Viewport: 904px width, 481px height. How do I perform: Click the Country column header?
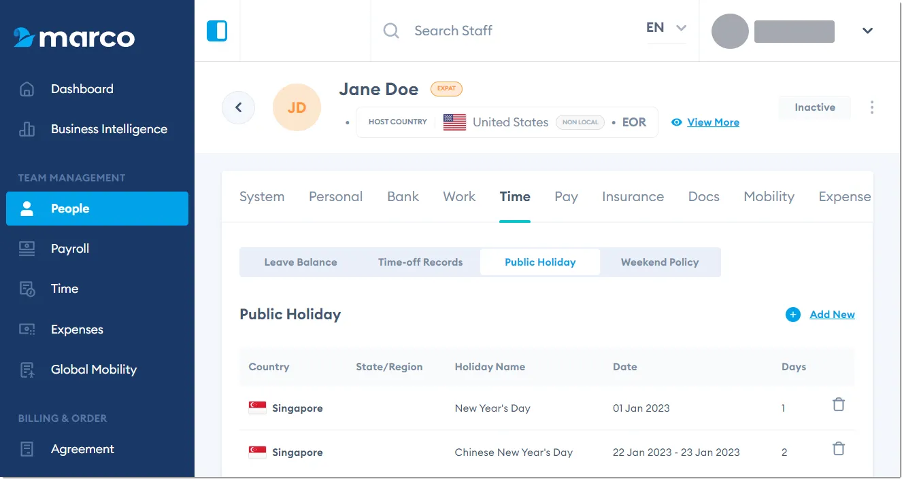click(269, 367)
